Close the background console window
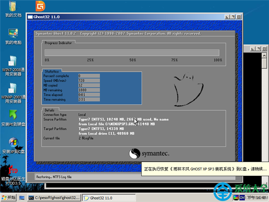 click(x=264, y=49)
